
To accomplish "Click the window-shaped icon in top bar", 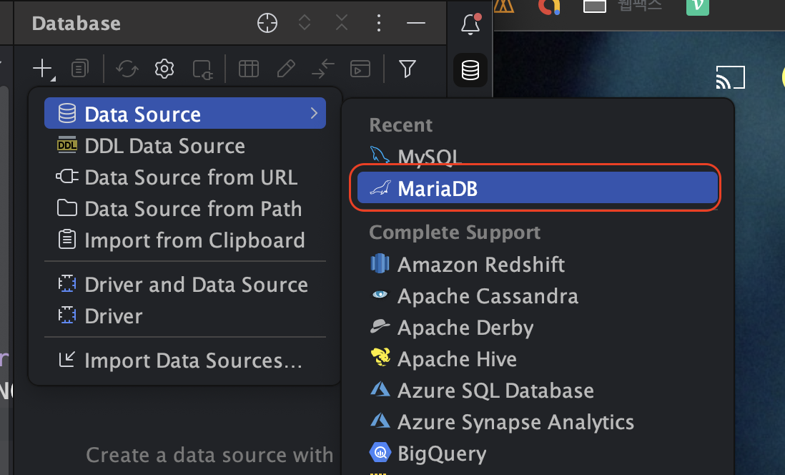I will click(595, 6).
